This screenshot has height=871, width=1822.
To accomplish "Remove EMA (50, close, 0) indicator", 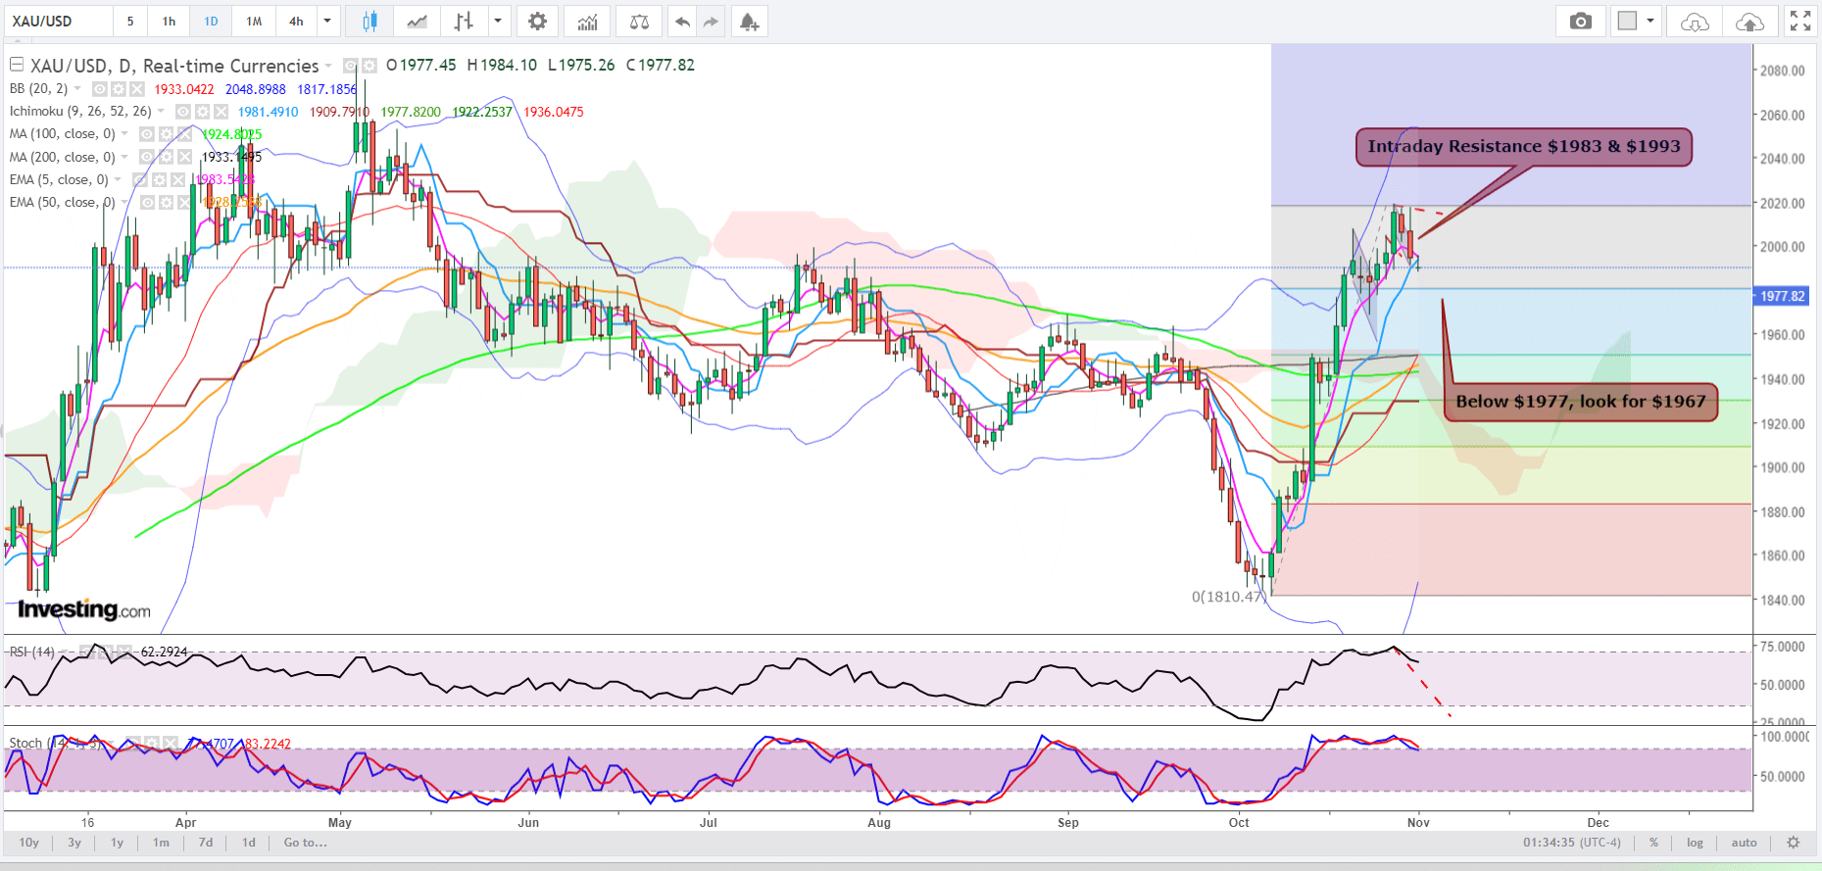I will pos(185,203).
